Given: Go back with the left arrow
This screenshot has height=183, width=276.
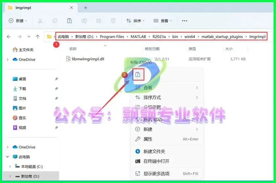Looking at the screenshot, I should pyautogui.click(x=9, y=36).
